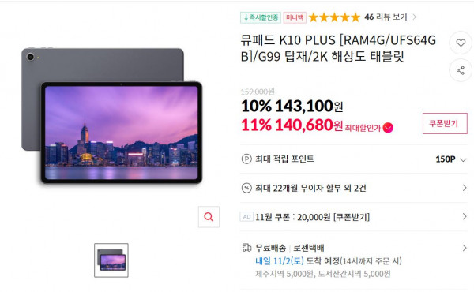Click 11월 쿠폰 20,000원 쿠폰받기 link
Image resolution: width=474 pixels, height=292 pixels.
312,217
